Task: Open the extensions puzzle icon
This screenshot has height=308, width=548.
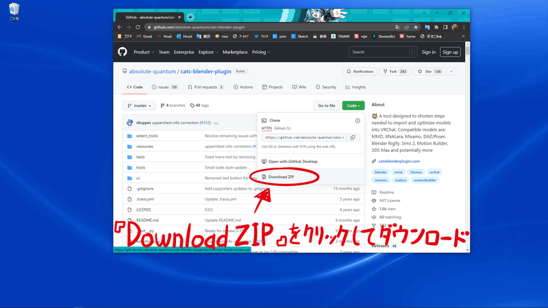Action: [x=436, y=27]
